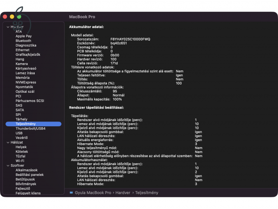Viewport: 278px width, 209px height.
Task: Open Grafika/kijelzők section
Action: tap(28, 54)
